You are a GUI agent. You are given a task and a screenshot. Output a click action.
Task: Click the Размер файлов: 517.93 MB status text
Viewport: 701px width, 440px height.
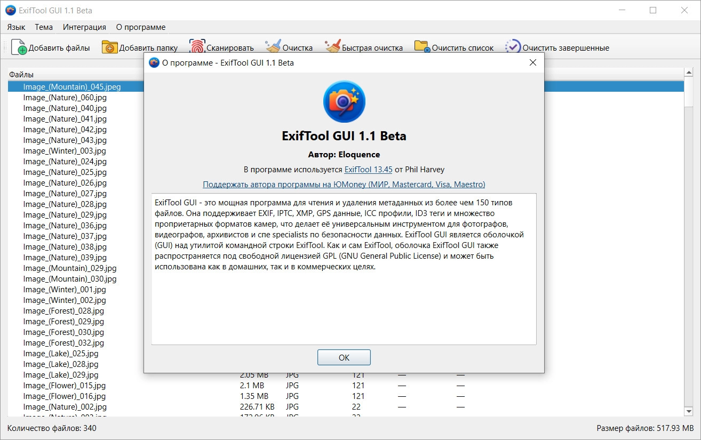pos(646,428)
